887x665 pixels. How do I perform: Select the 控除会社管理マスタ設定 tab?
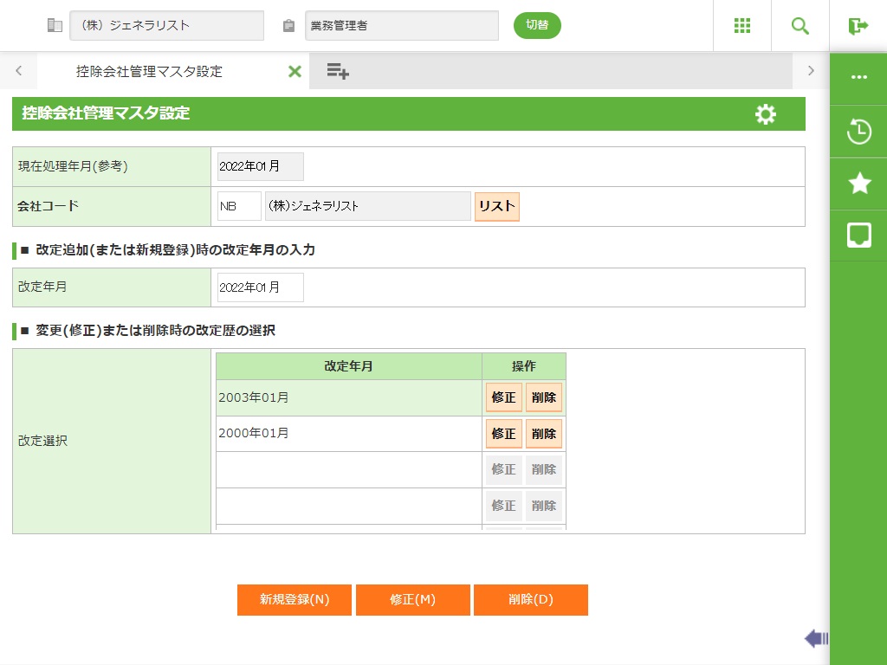[x=149, y=72]
